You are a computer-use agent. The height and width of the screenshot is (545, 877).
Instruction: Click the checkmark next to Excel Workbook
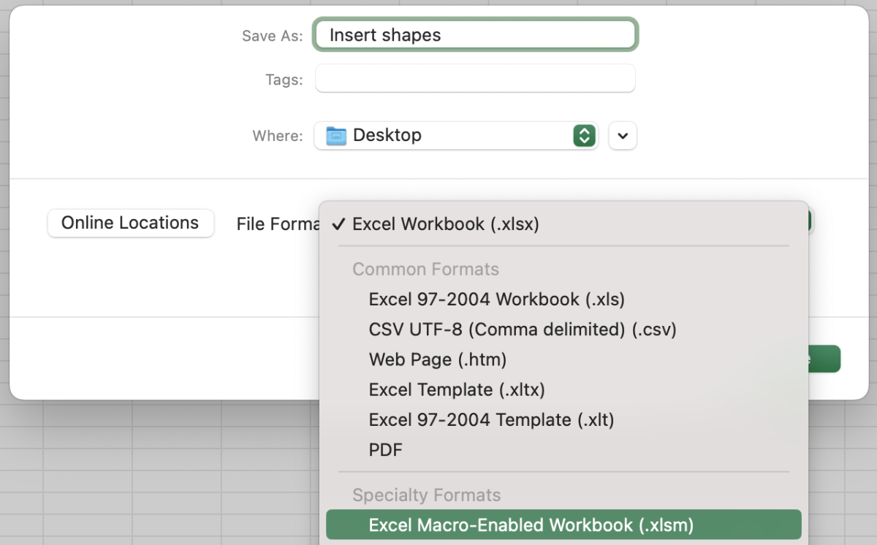(338, 224)
